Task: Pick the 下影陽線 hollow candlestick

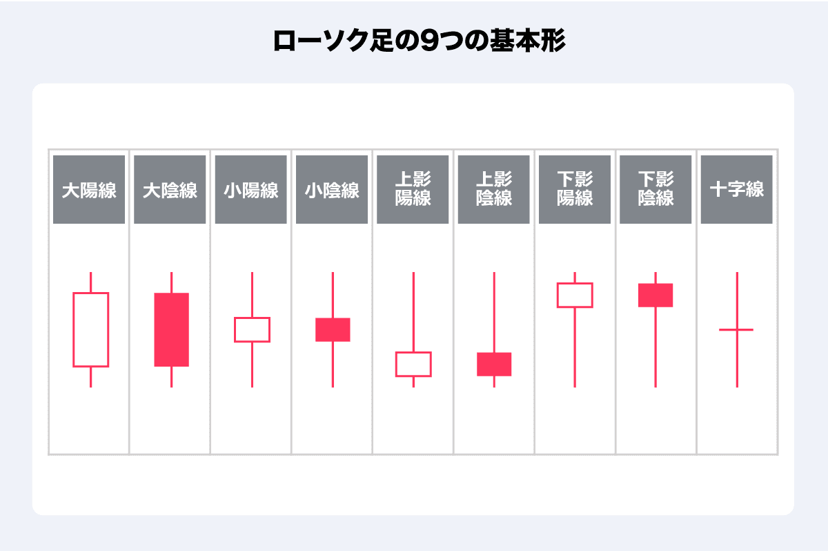Action: [x=575, y=295]
